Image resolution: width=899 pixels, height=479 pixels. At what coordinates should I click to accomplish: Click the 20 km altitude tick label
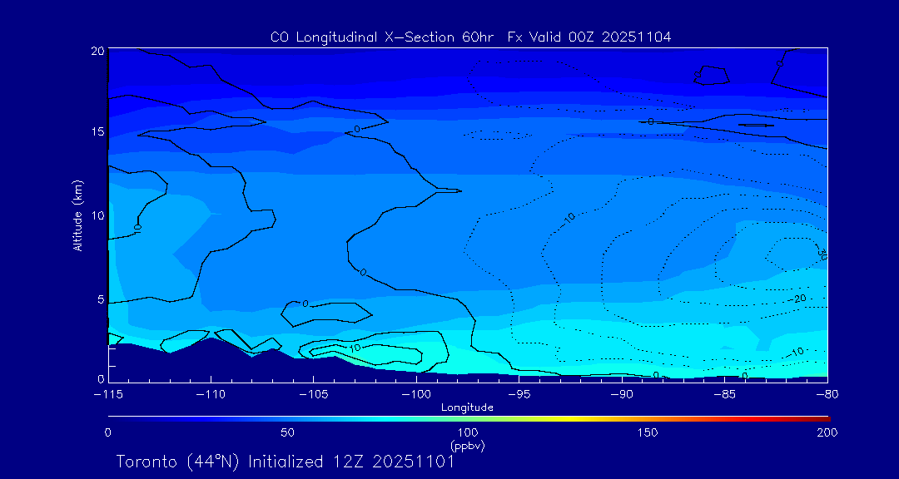click(x=97, y=51)
